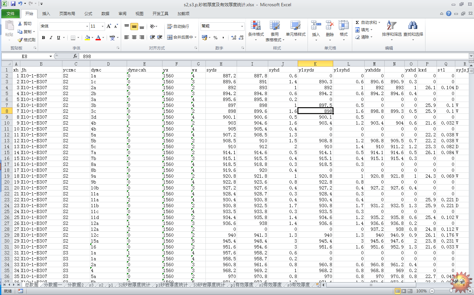This screenshot has width=474, height=295.
Task: Click the fx insert function icon
Action: point(75,56)
